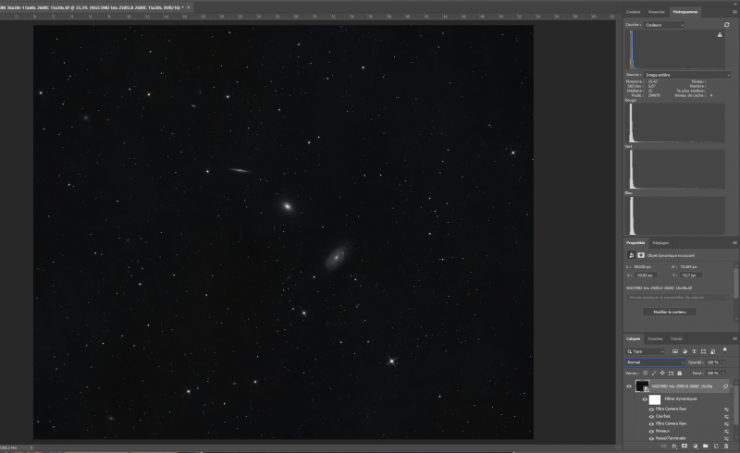Open the layer comp dropdown in Propriétés

[x=678, y=298]
